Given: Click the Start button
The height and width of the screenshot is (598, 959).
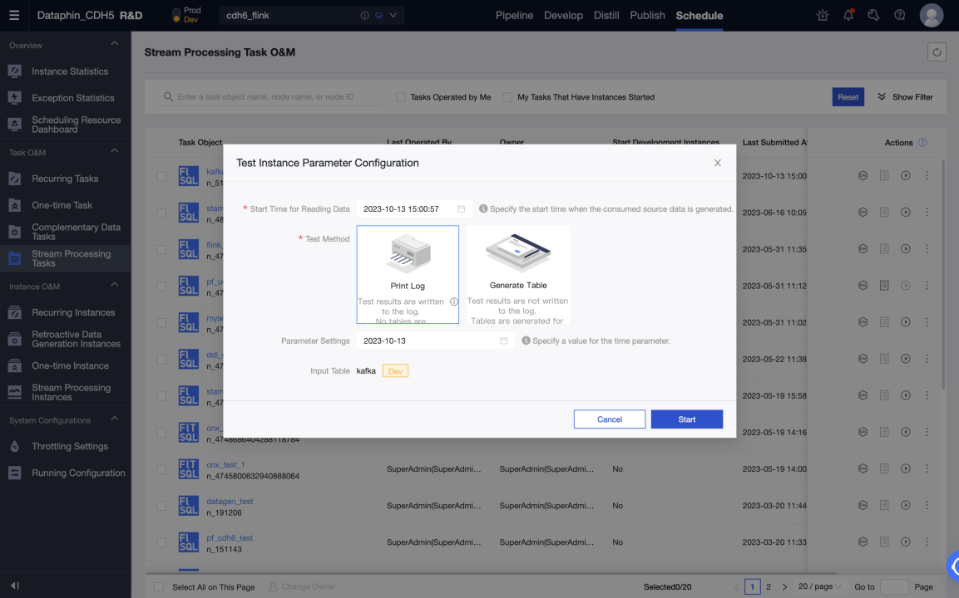Looking at the screenshot, I should 686,419.
